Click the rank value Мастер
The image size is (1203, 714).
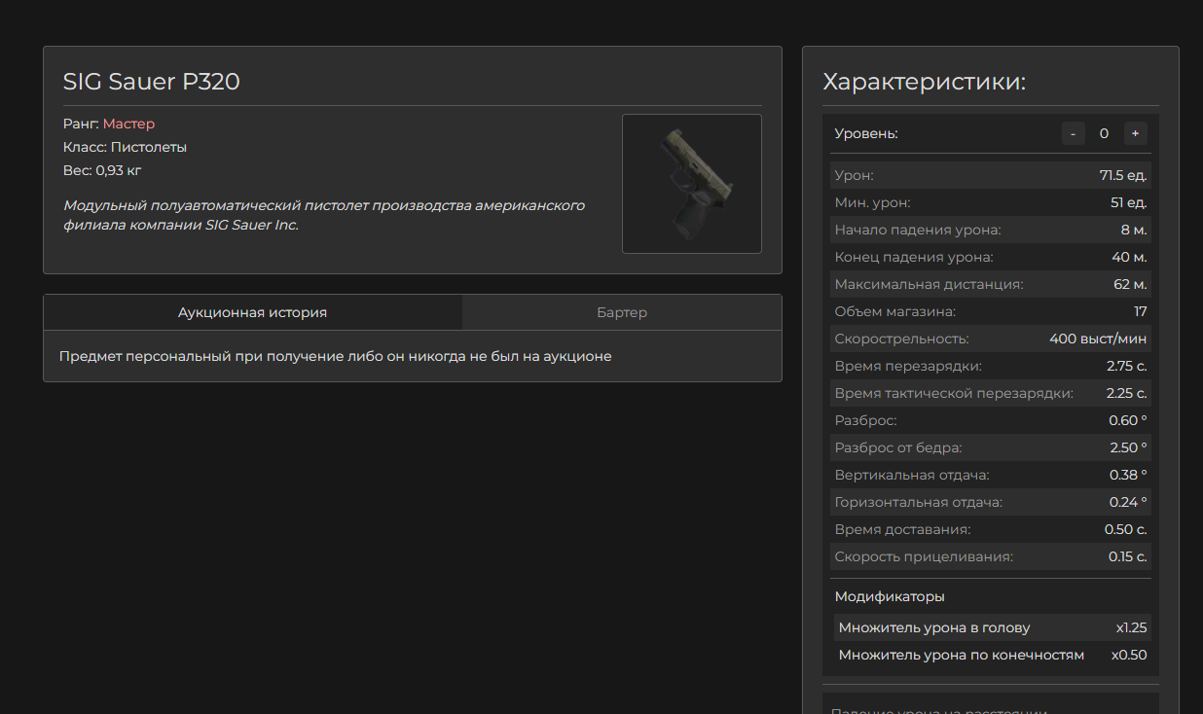[128, 124]
